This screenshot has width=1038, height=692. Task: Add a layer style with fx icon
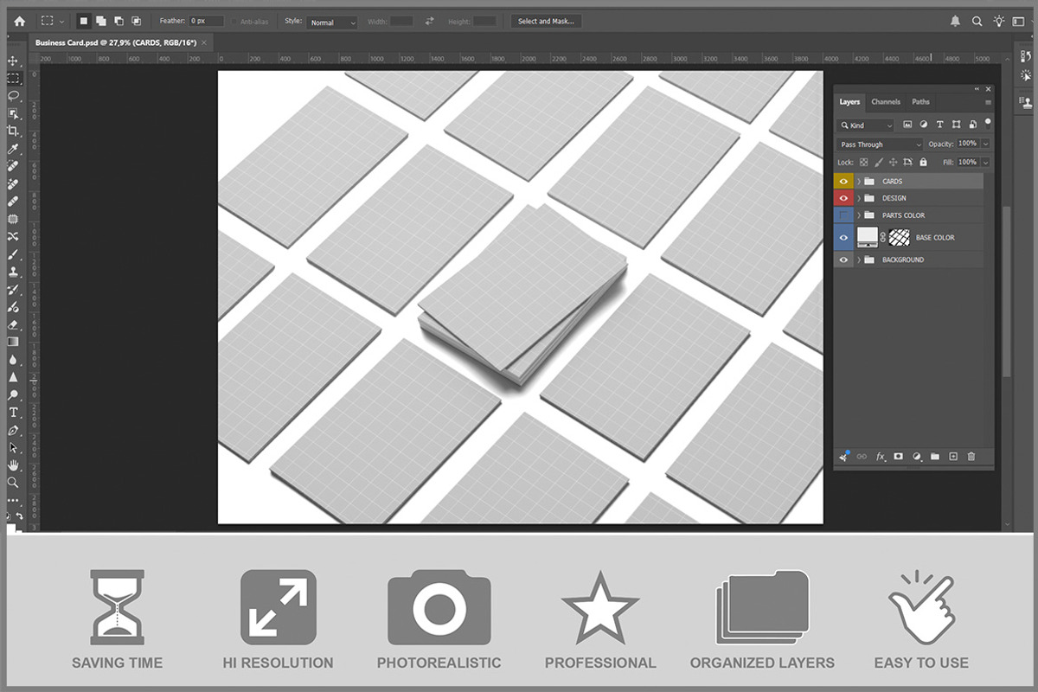tap(881, 457)
